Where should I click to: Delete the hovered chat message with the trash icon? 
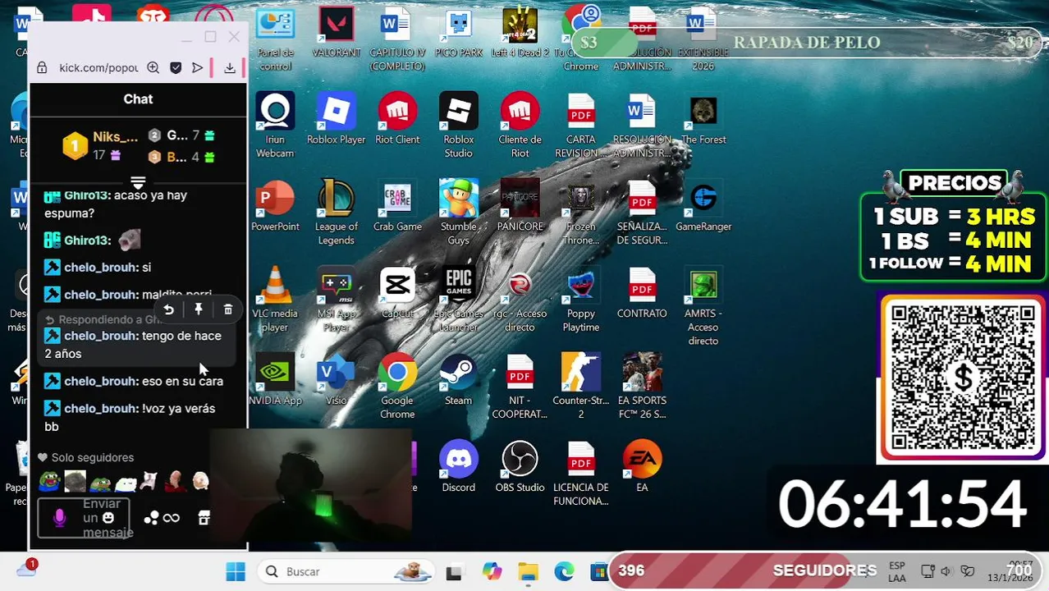228,309
